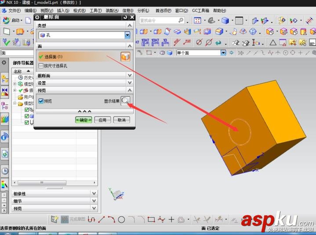
Task: Click the Fit view icon in toolbar
Action: pos(197,21)
